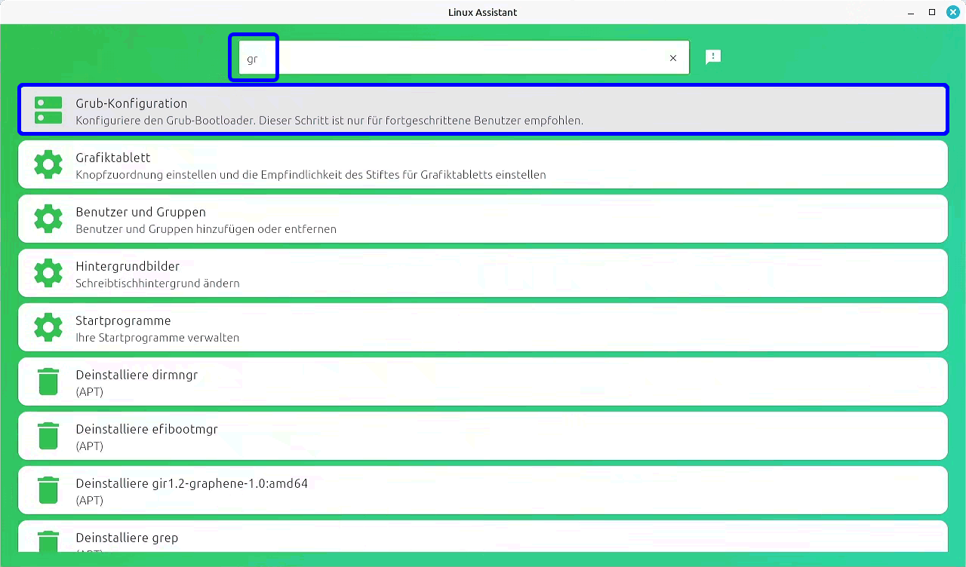Click the gear icon beside Hintergrundbilder

tap(48, 273)
